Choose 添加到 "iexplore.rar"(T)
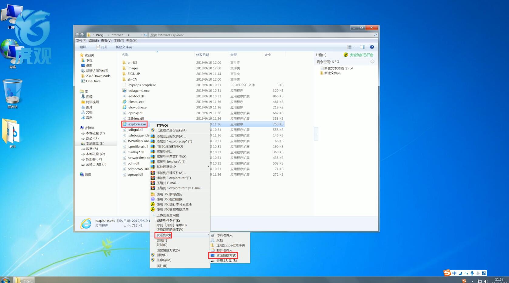Screen dimensions: 509x283 pyautogui.click(x=180, y=178)
